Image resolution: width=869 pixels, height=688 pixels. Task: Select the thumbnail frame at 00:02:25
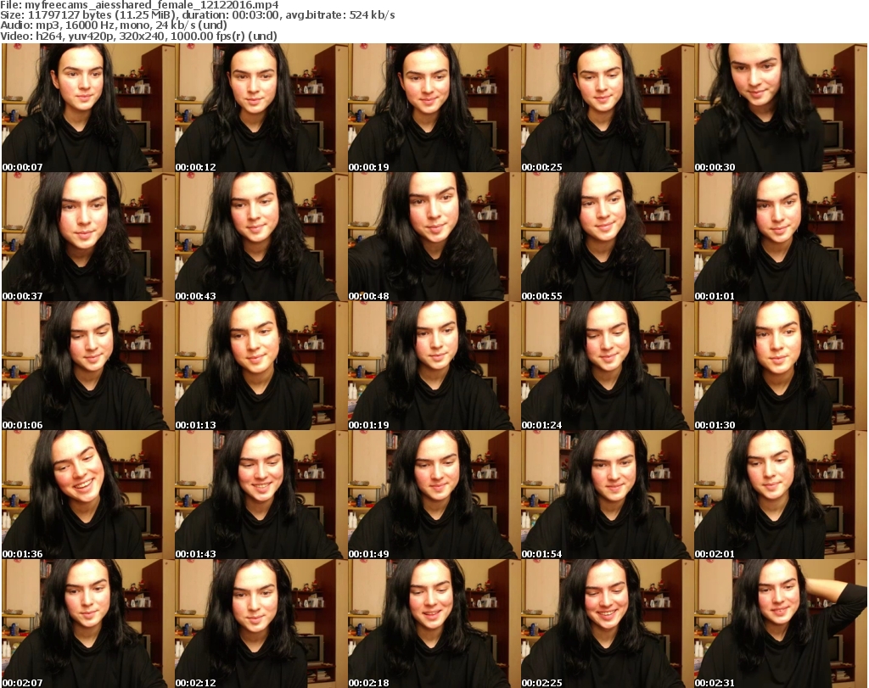[608, 624]
